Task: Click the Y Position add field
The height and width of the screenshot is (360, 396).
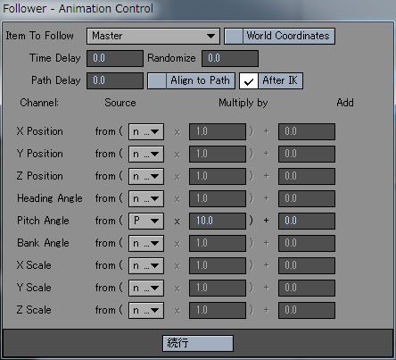Action: [x=307, y=154]
